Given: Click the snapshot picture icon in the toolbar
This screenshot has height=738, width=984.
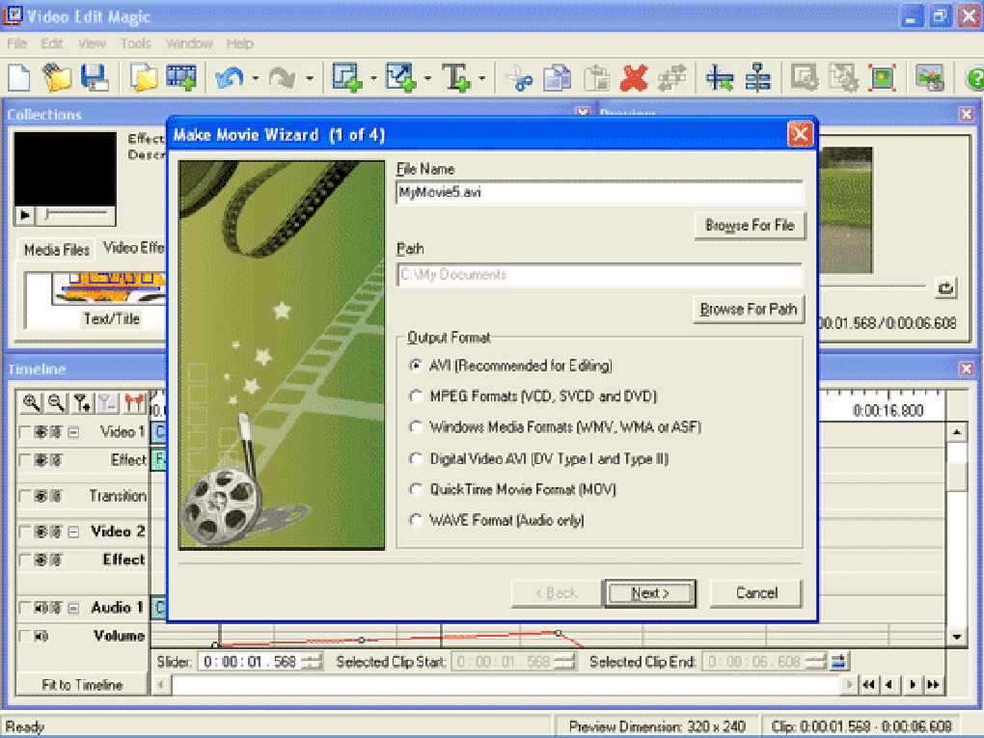Looking at the screenshot, I should (929, 78).
